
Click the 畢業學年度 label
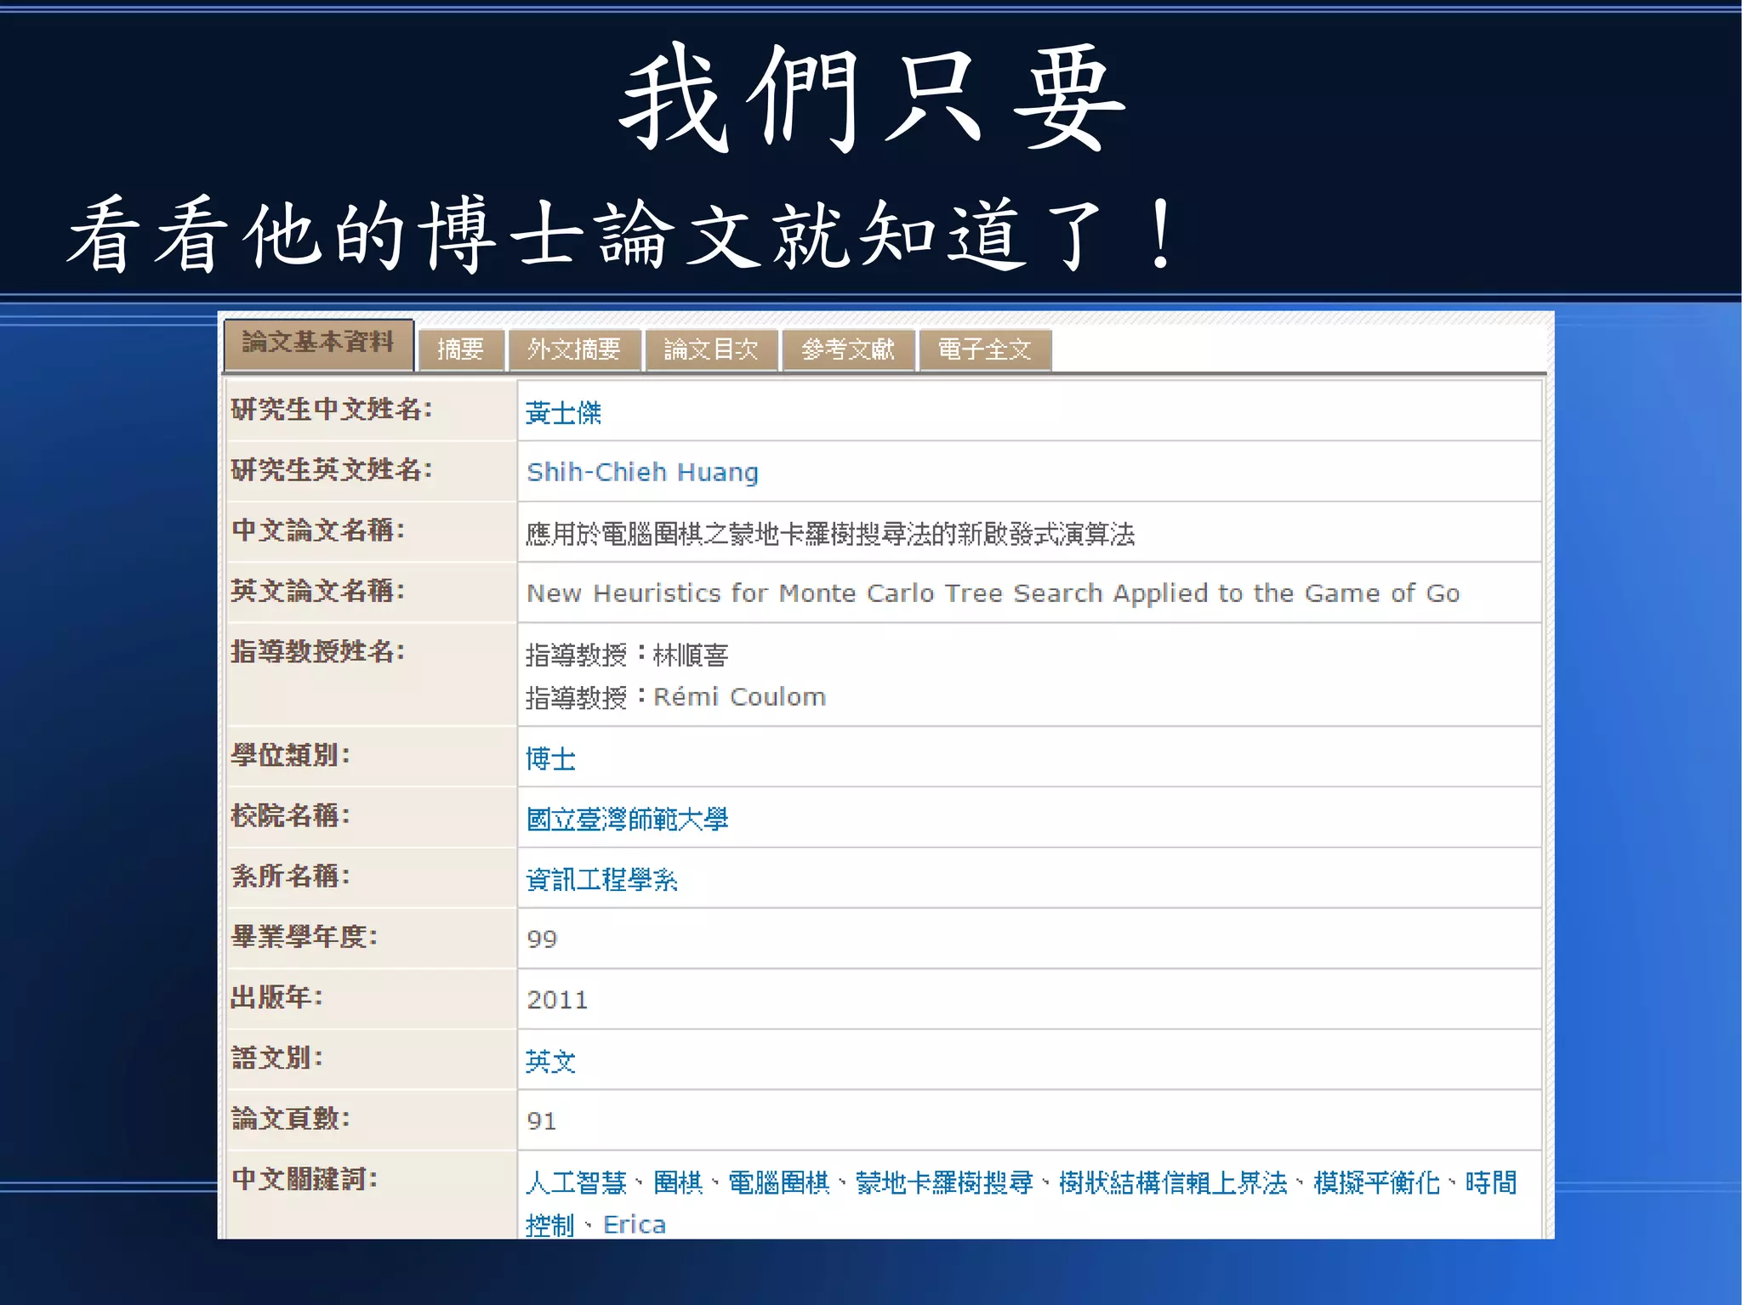305,937
